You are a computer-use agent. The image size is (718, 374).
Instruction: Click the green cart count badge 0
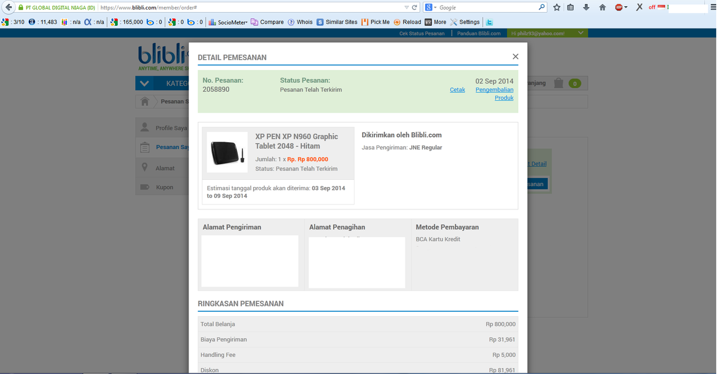[574, 83]
